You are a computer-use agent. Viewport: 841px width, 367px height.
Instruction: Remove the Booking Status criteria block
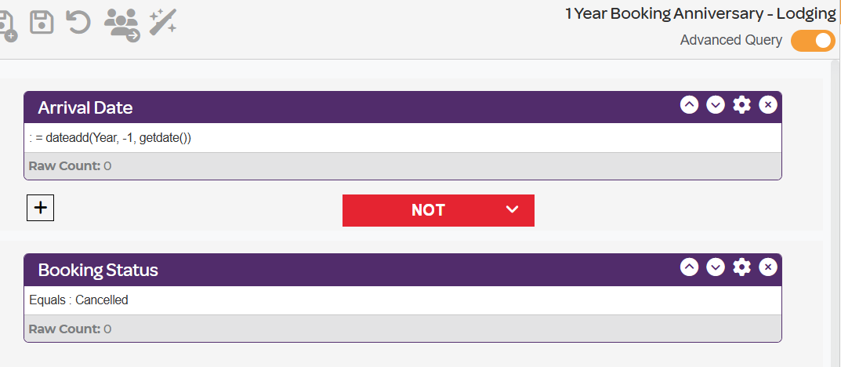point(768,267)
